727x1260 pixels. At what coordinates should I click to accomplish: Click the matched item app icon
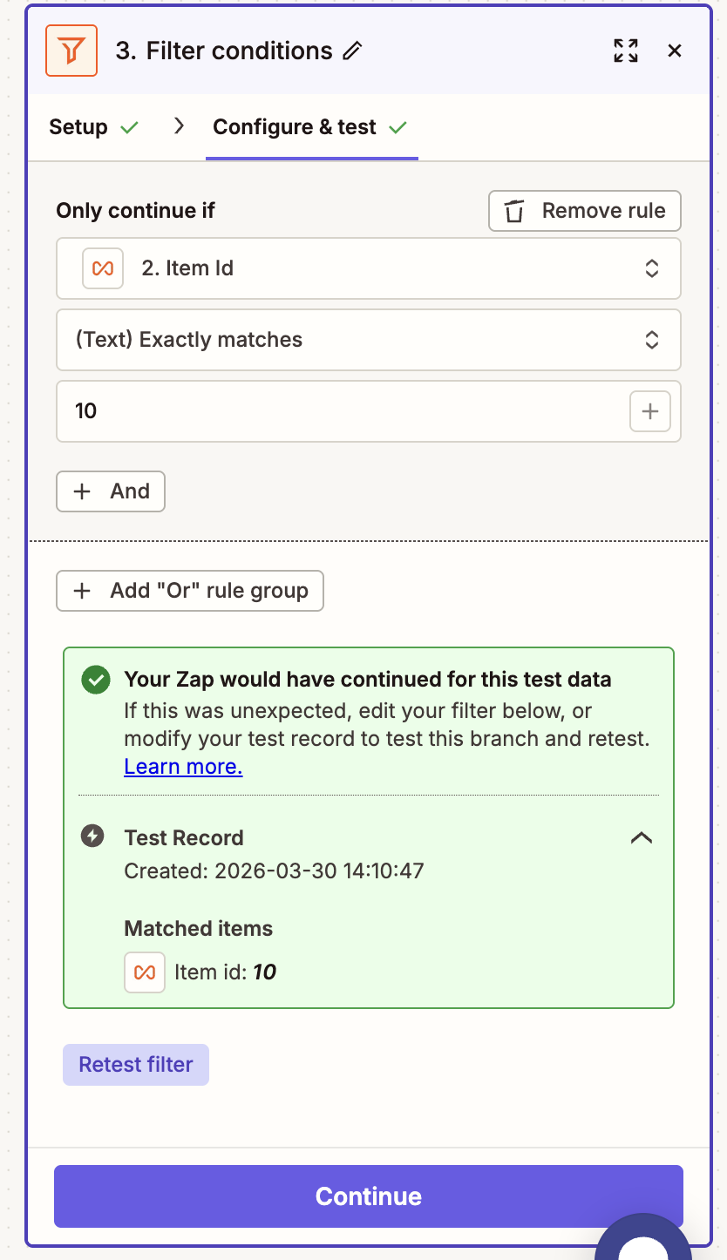click(145, 972)
